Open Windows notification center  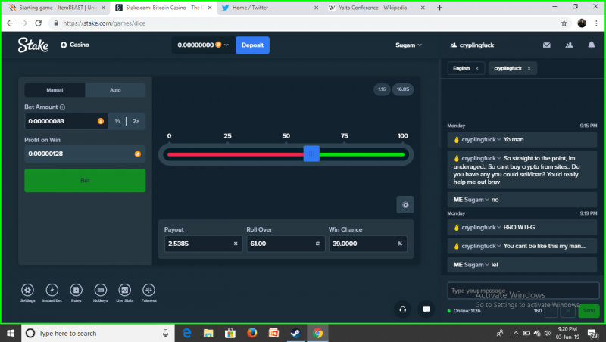(593, 333)
